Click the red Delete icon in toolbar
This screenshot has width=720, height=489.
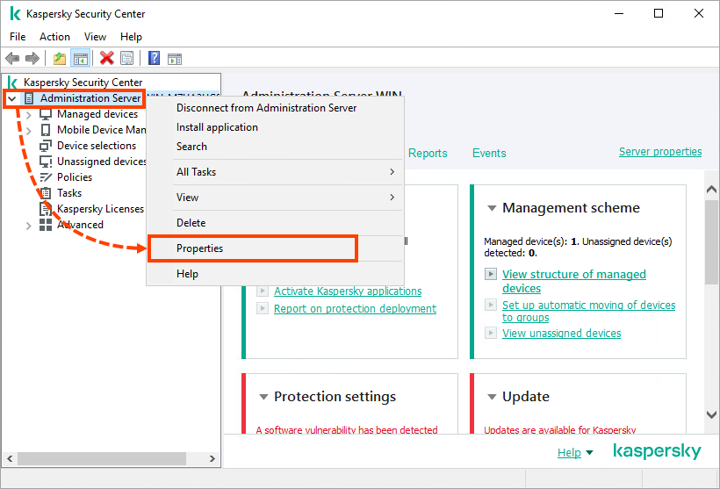(x=106, y=59)
